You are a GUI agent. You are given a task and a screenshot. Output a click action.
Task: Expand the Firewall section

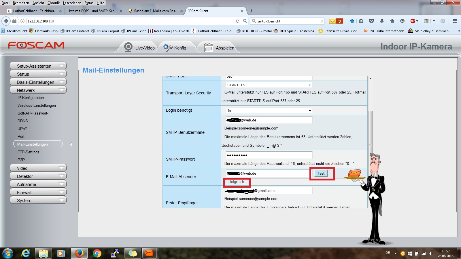click(x=38, y=192)
